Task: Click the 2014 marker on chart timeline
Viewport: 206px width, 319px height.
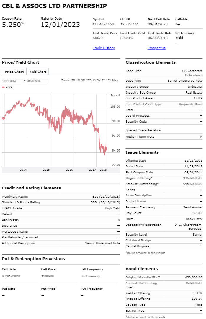Action: point(23,170)
